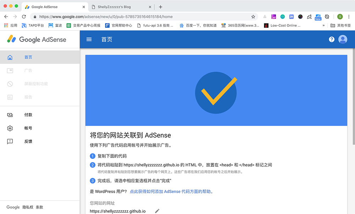Close the Google AdSense tab
The height and width of the screenshot is (214, 355).
(84, 7)
